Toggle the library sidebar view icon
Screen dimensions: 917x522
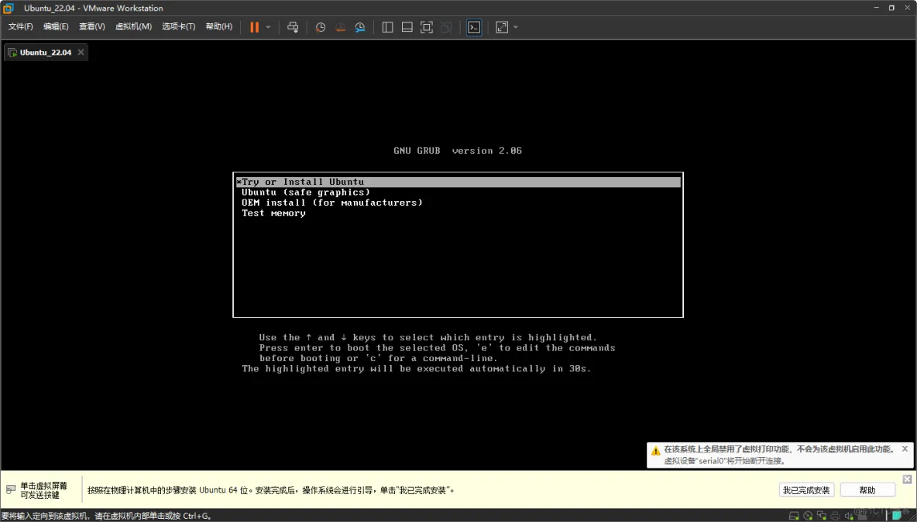[387, 27]
